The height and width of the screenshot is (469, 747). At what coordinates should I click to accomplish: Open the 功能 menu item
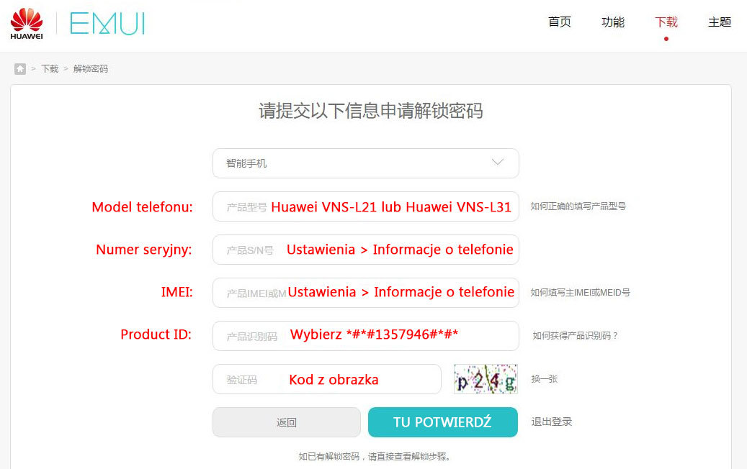[x=612, y=22]
